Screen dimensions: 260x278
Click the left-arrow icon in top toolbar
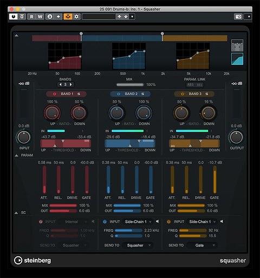pyautogui.click(x=58, y=17)
